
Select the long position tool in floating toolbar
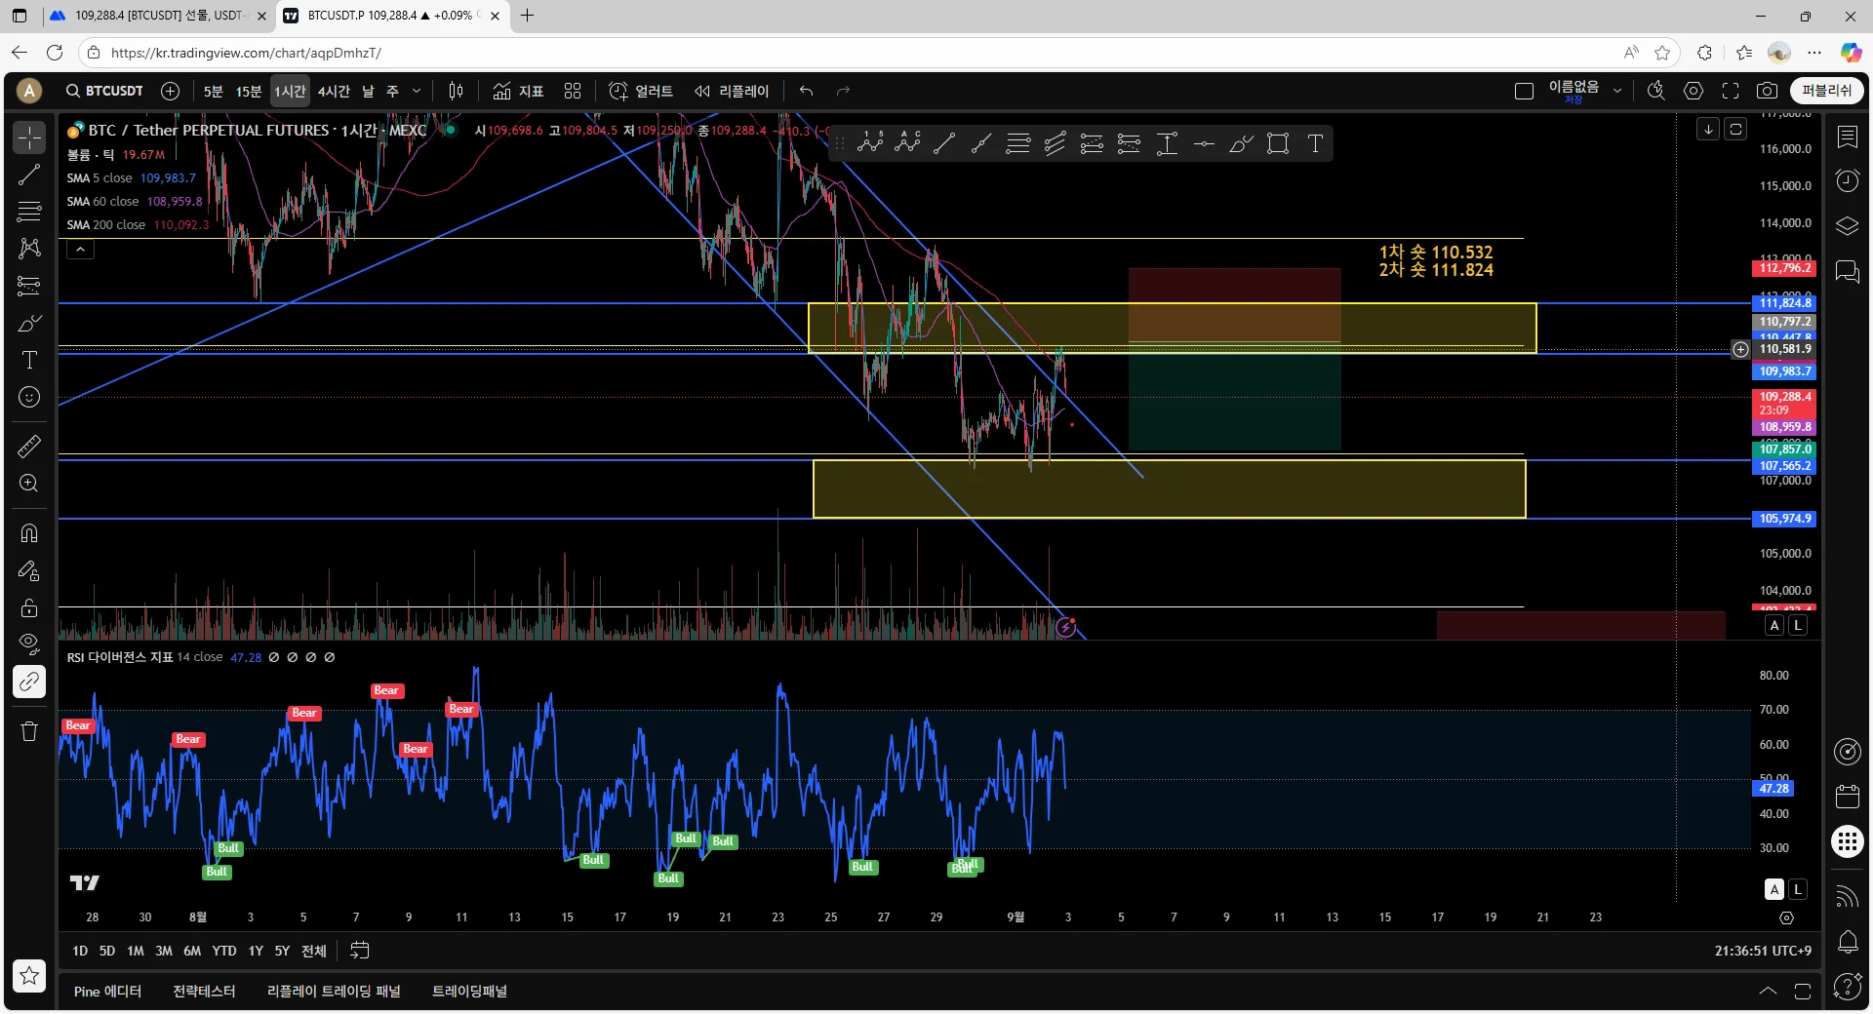[x=1093, y=143]
